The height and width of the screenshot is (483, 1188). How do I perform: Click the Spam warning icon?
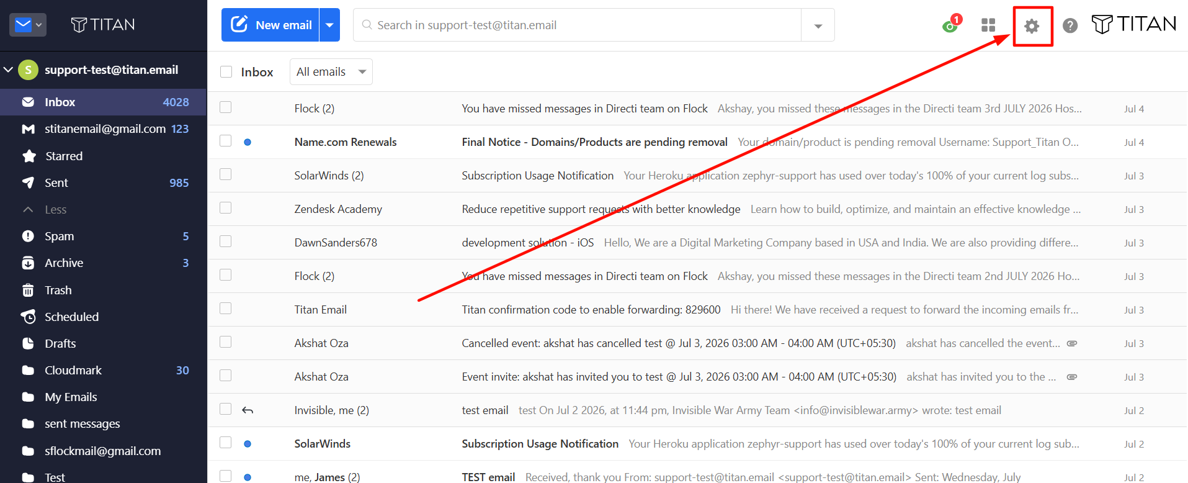[x=29, y=236]
